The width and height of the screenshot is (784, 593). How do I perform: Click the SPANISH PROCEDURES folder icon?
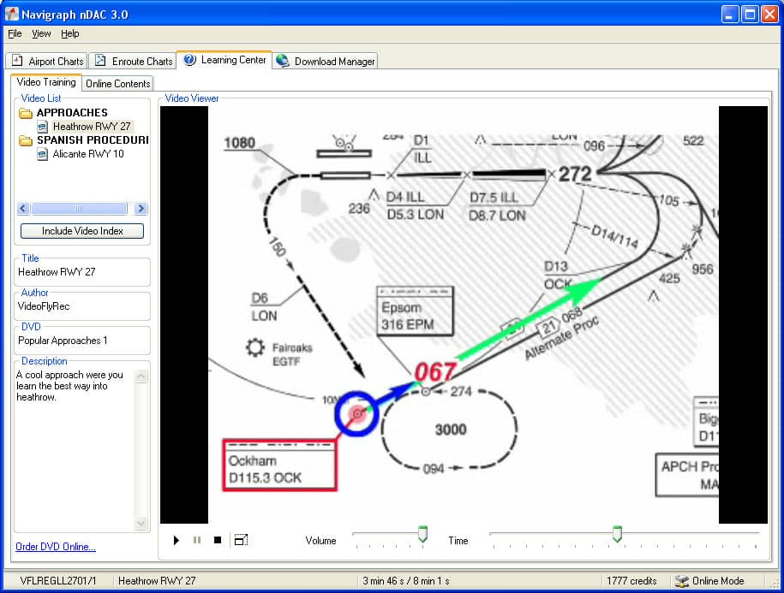pyautogui.click(x=26, y=140)
